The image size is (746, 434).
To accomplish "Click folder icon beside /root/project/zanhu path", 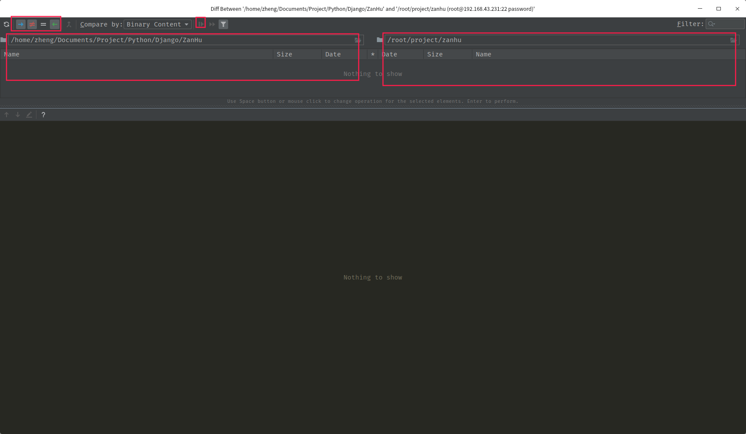I will pyautogui.click(x=380, y=40).
